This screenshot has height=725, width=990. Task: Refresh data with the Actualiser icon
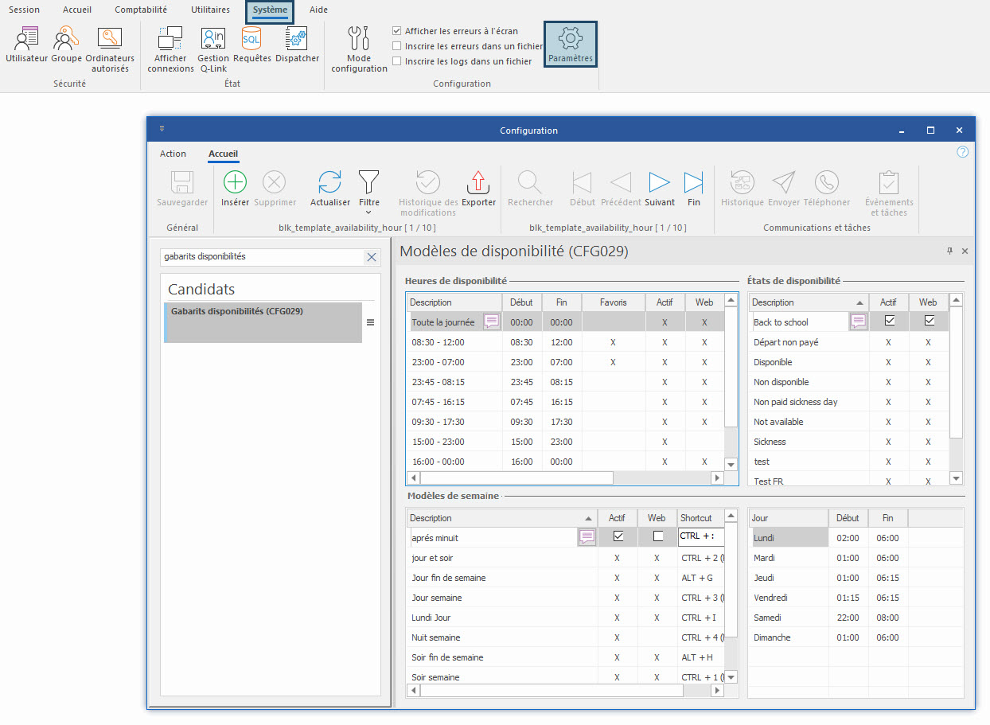click(x=329, y=183)
